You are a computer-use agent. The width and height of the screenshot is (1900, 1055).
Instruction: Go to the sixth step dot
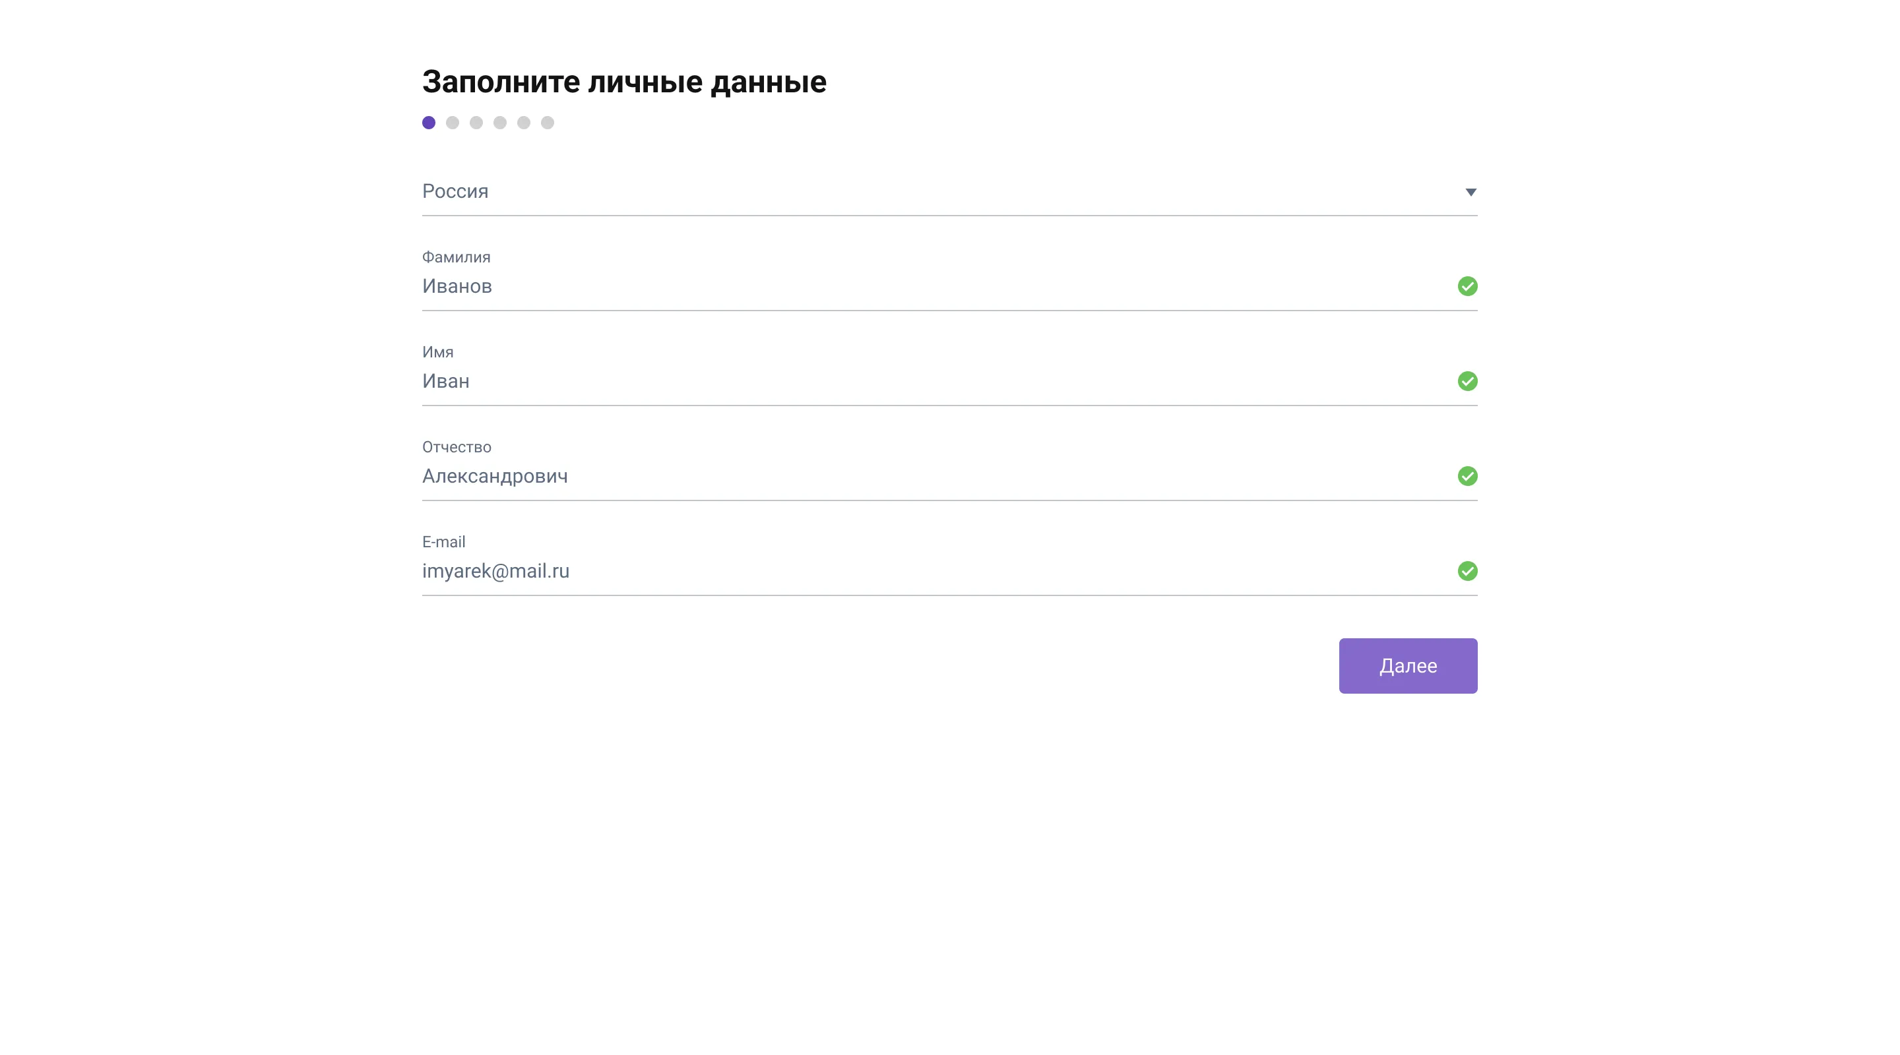coord(548,123)
